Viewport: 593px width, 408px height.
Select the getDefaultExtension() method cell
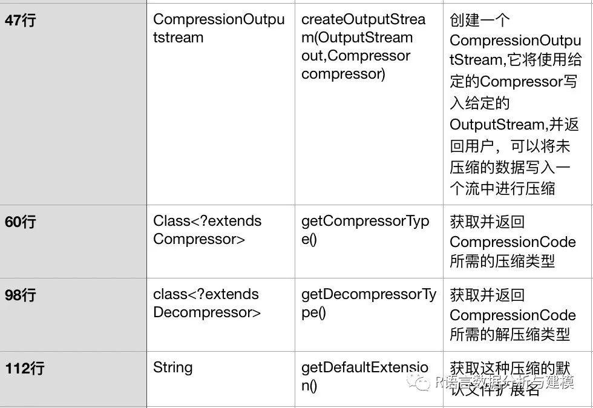point(364,376)
